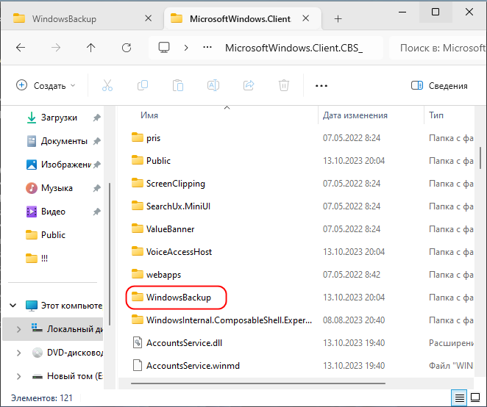
Task: Go forward with the right arrow
Action: click(56, 48)
